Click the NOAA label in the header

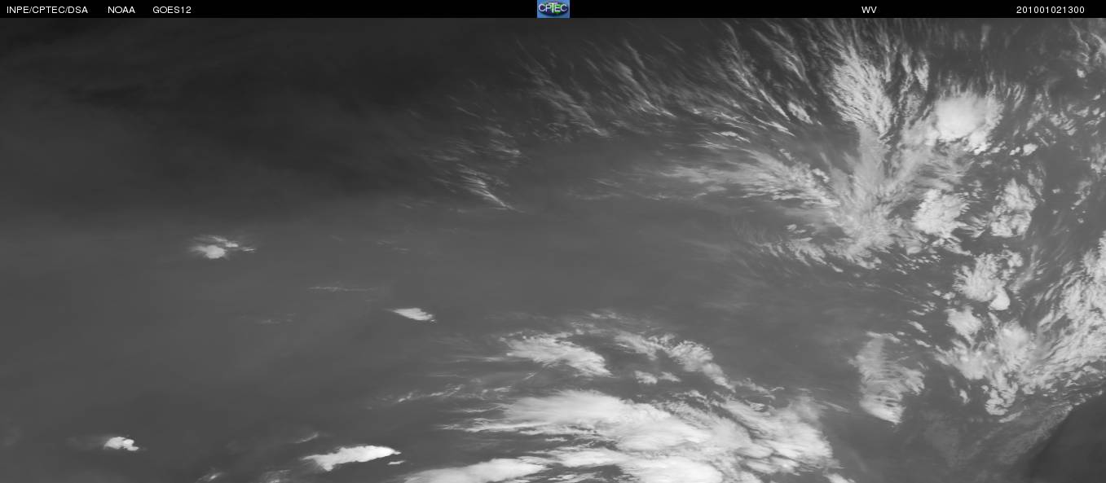[x=121, y=10]
